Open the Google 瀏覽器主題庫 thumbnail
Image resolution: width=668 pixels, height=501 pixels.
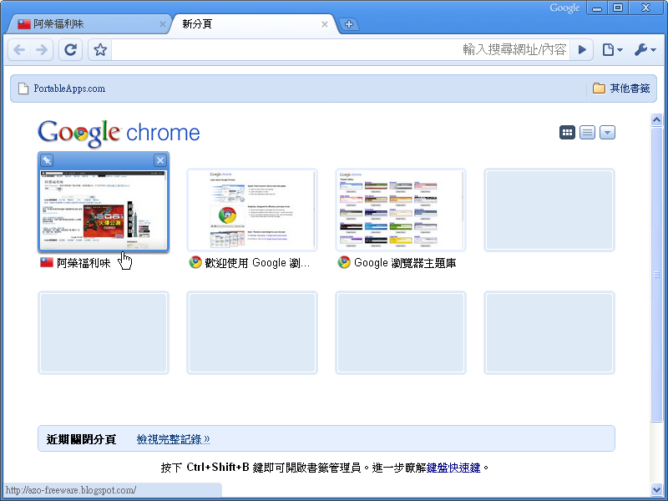coord(401,210)
